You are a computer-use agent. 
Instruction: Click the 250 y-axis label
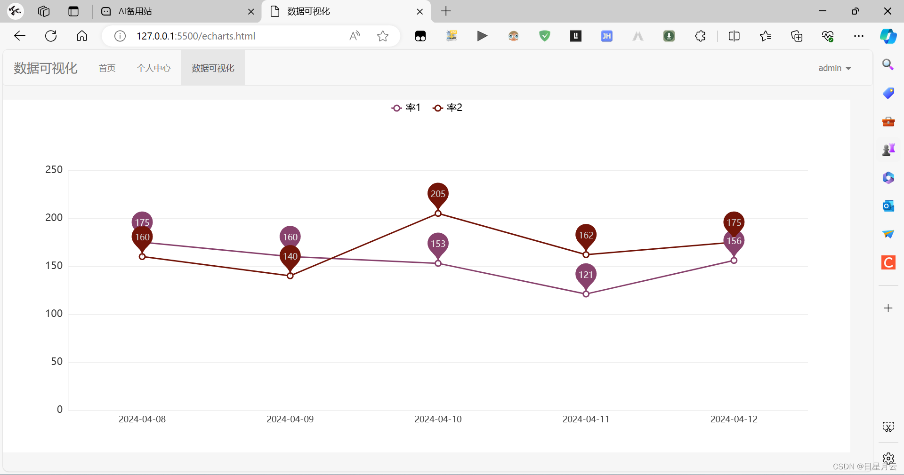coord(54,170)
